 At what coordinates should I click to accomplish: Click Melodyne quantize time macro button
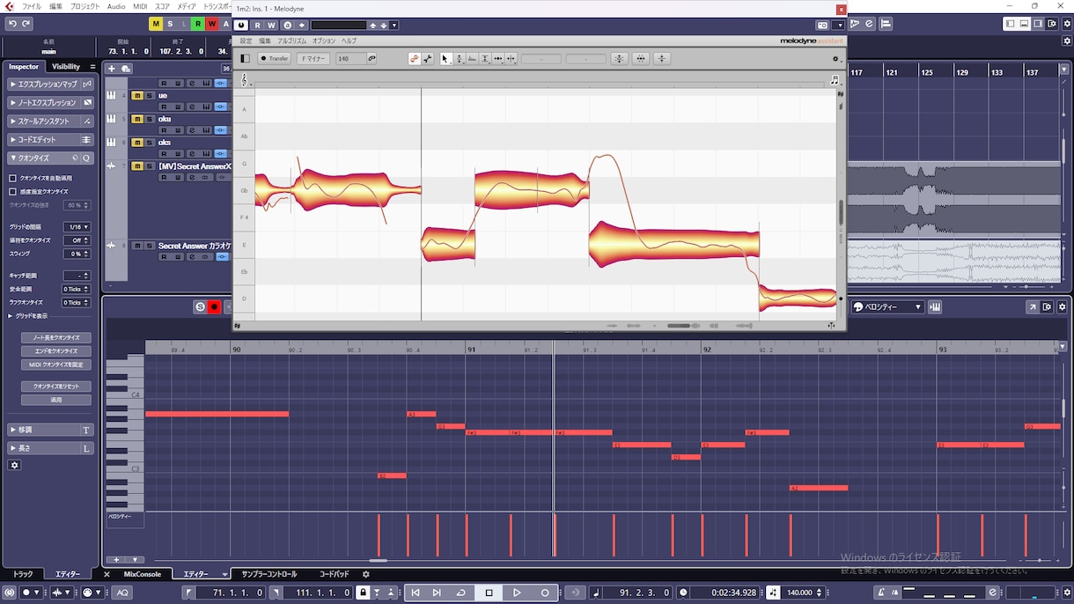pyautogui.click(x=641, y=59)
